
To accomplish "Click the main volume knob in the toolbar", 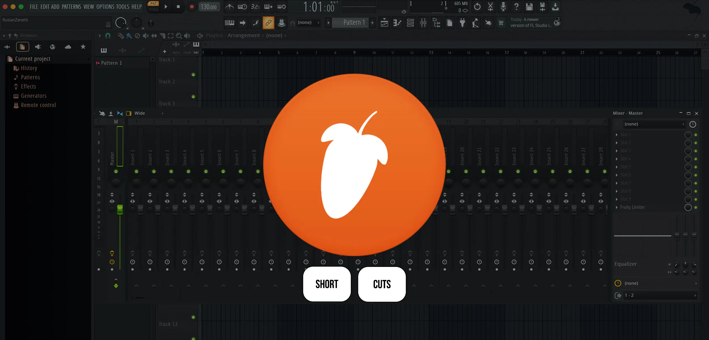I will [121, 23].
